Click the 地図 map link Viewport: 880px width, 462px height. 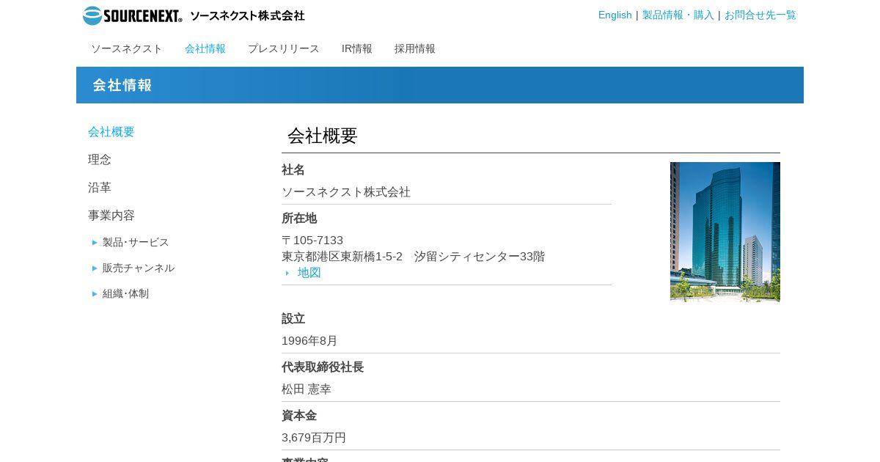tap(309, 273)
